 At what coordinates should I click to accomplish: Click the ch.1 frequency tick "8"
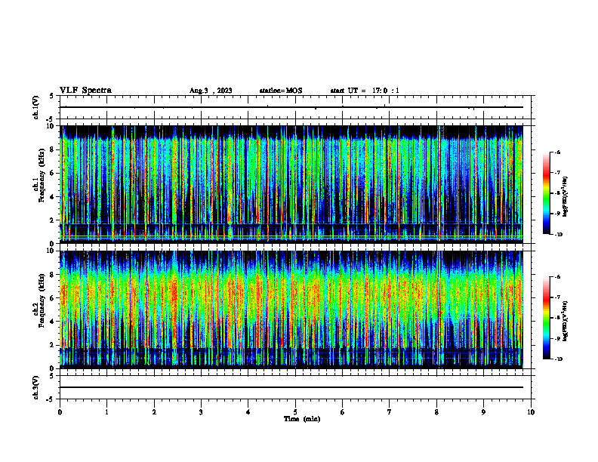[x=53, y=149]
